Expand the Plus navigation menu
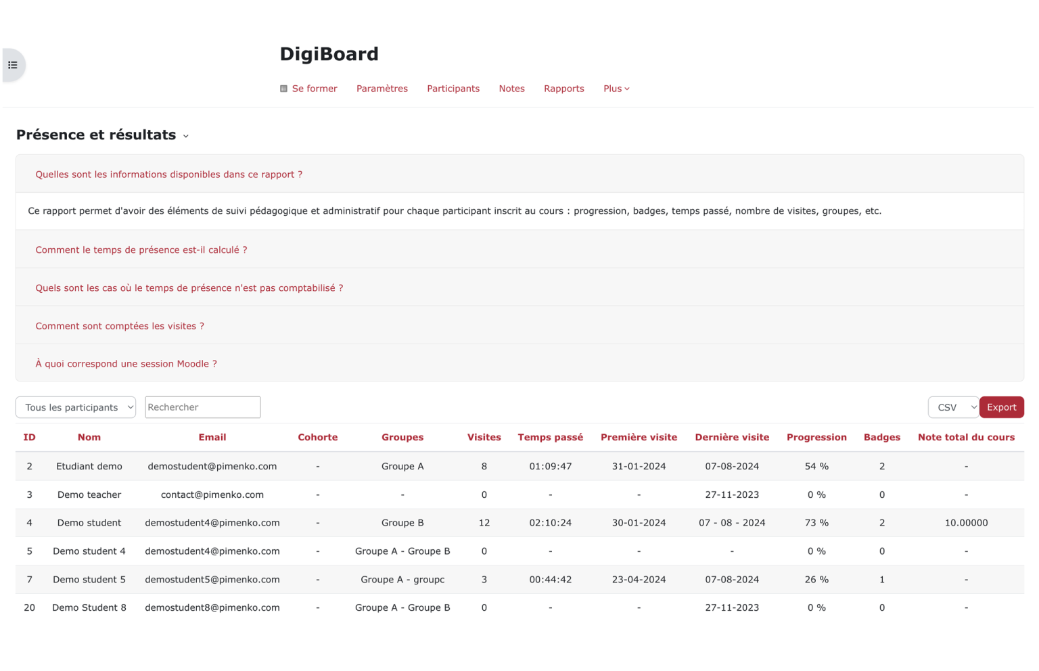1039x671 pixels. pyautogui.click(x=616, y=88)
